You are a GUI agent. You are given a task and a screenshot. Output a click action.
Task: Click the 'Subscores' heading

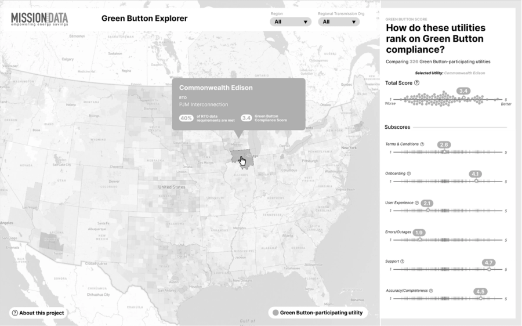pos(397,127)
